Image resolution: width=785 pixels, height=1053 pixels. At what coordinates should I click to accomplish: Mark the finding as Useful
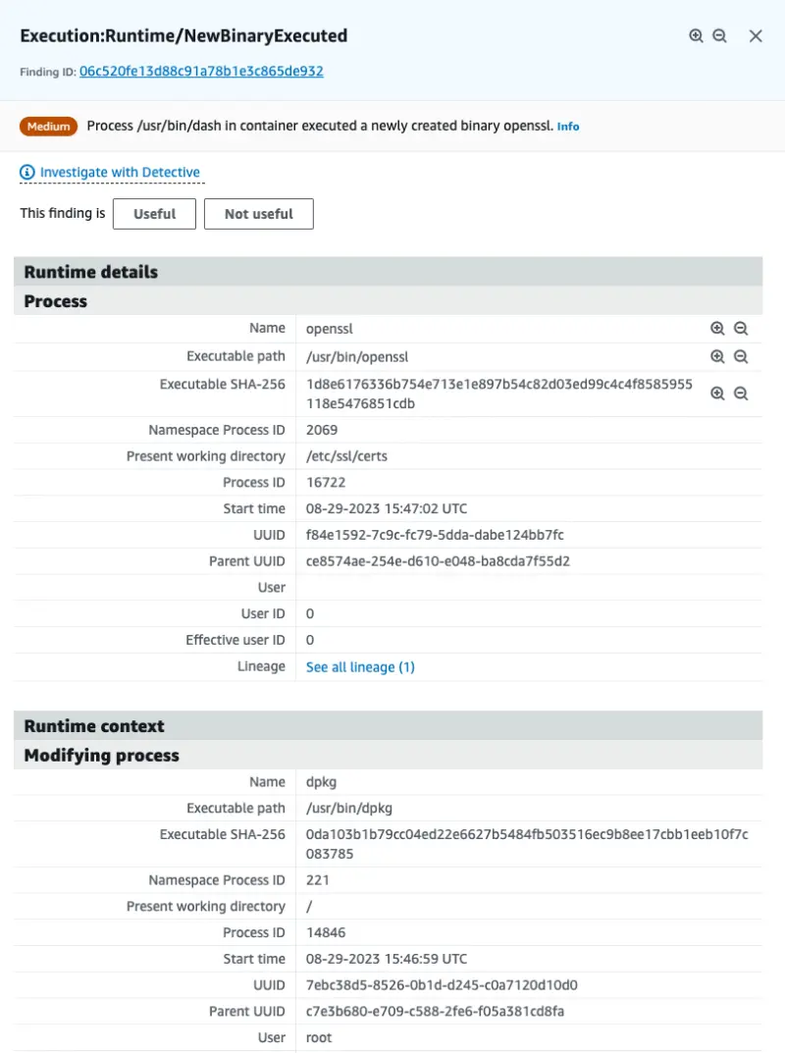point(154,213)
